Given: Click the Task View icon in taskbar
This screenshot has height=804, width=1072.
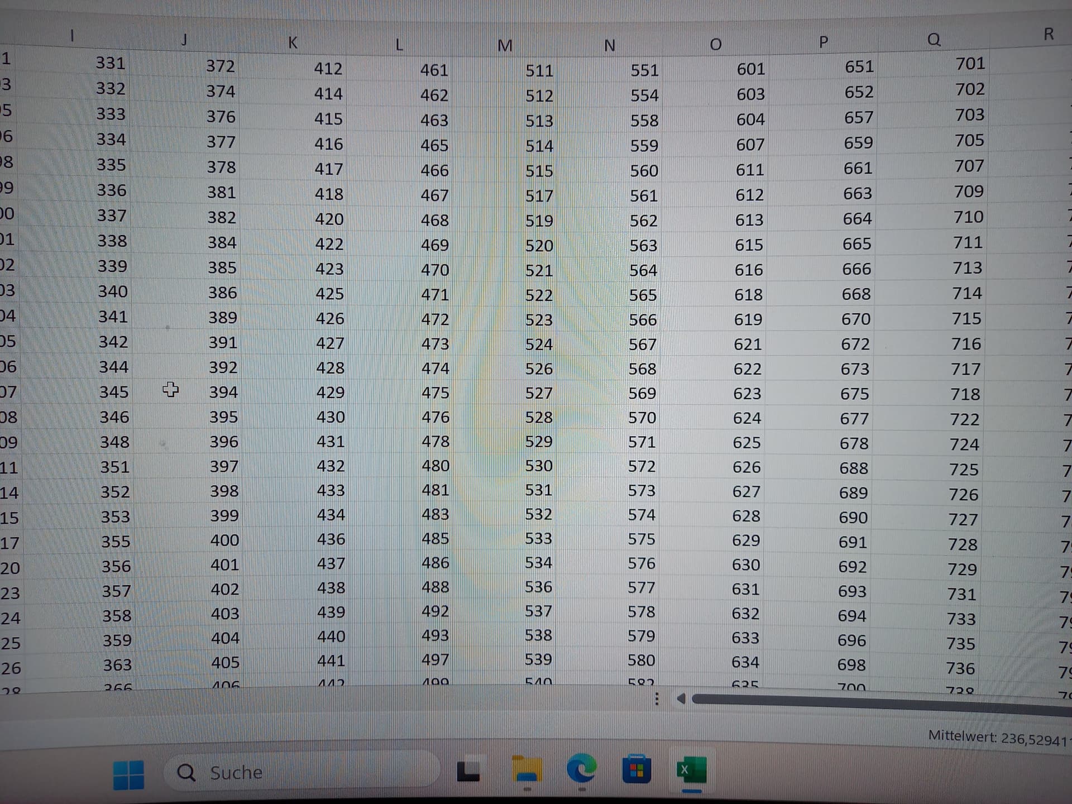Looking at the screenshot, I should pos(468,771).
